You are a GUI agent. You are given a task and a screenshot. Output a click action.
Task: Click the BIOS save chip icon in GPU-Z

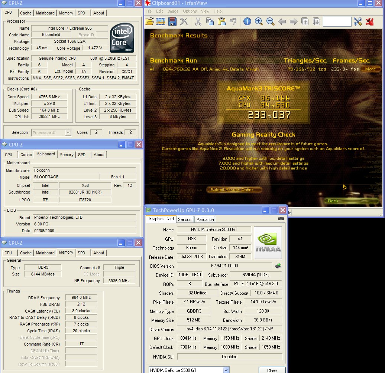click(x=278, y=265)
